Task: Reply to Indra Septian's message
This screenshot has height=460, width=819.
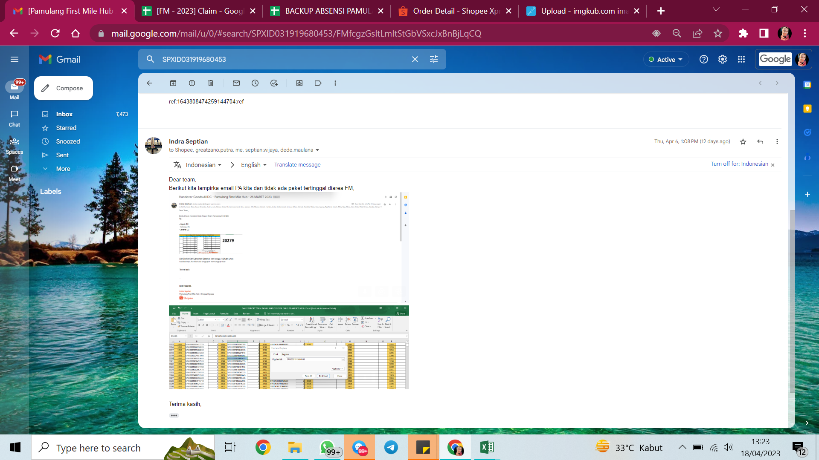Action: click(x=760, y=141)
